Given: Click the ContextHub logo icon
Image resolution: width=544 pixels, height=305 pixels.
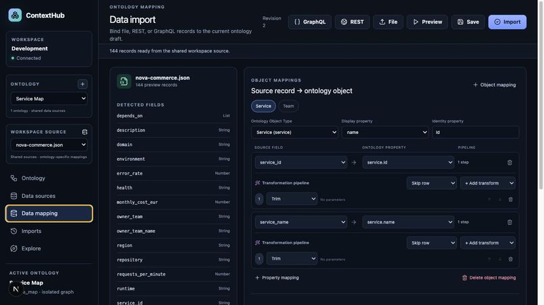Looking at the screenshot, I should (15, 15).
